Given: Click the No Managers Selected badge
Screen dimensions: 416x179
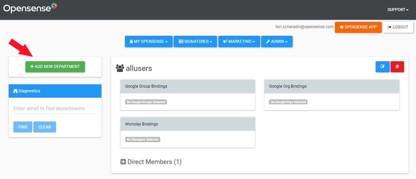Looking at the screenshot, I should (x=143, y=140).
